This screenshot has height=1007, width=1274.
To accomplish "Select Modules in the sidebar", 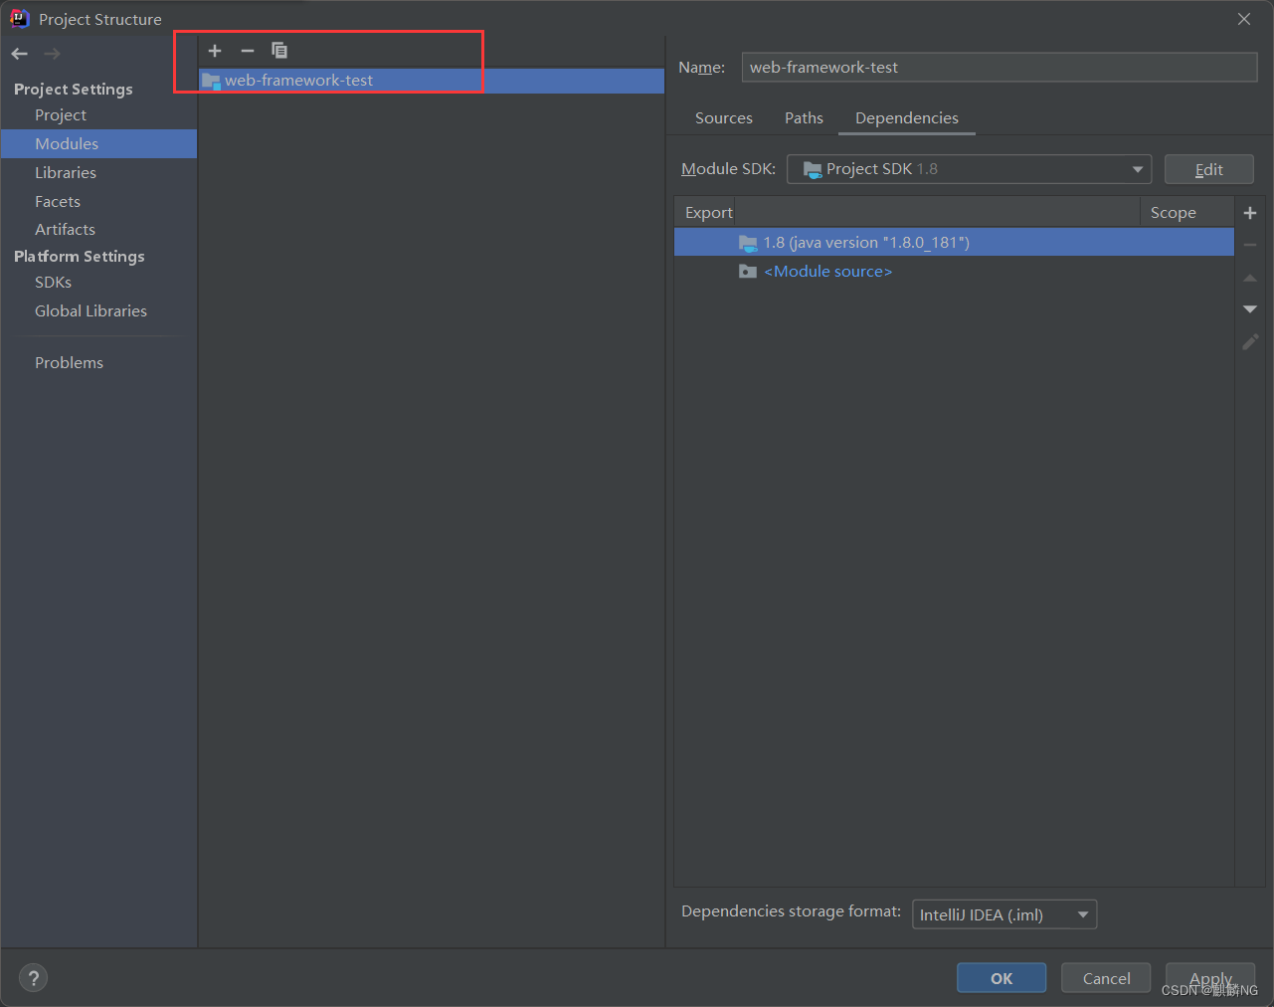I will tap(98, 144).
